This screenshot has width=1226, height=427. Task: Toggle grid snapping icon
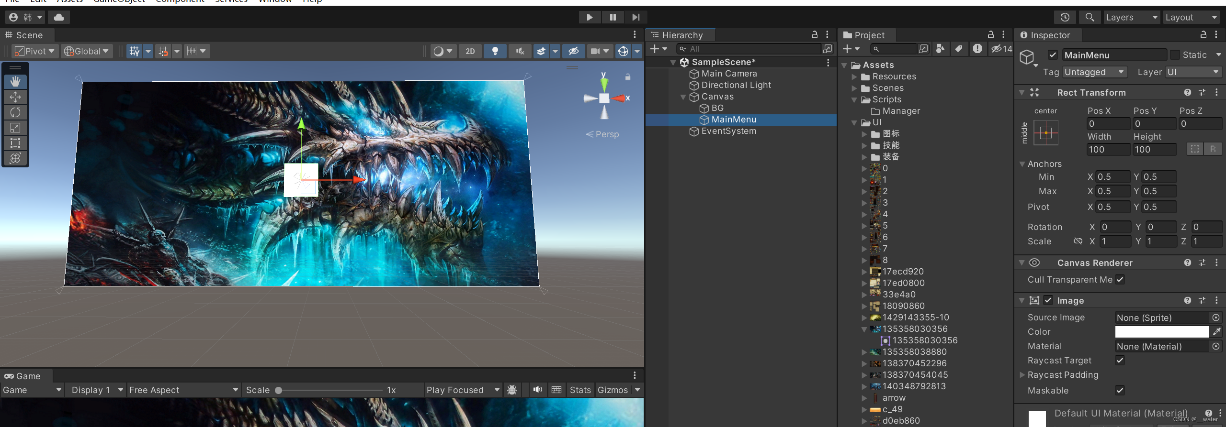[x=163, y=51]
